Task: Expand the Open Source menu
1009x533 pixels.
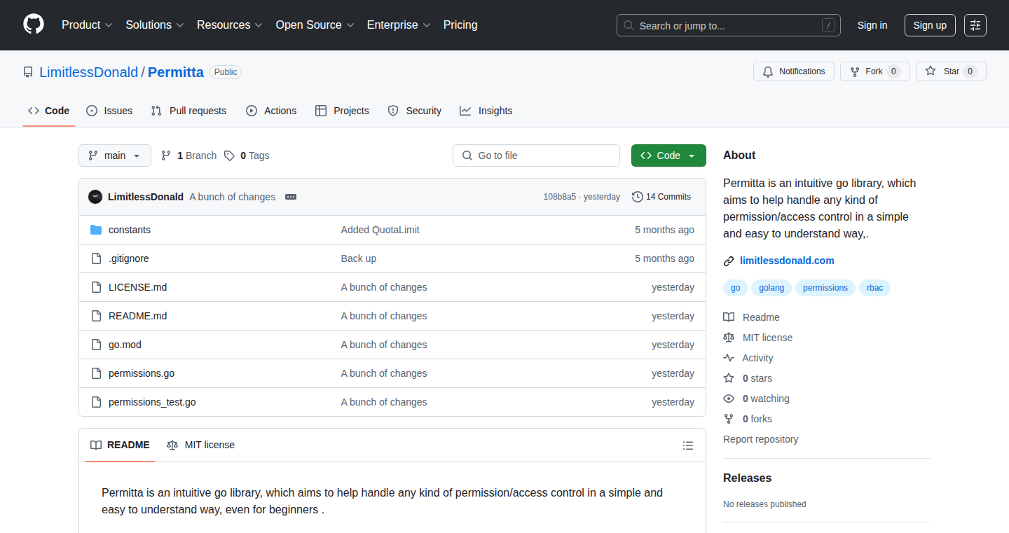Action: click(315, 25)
